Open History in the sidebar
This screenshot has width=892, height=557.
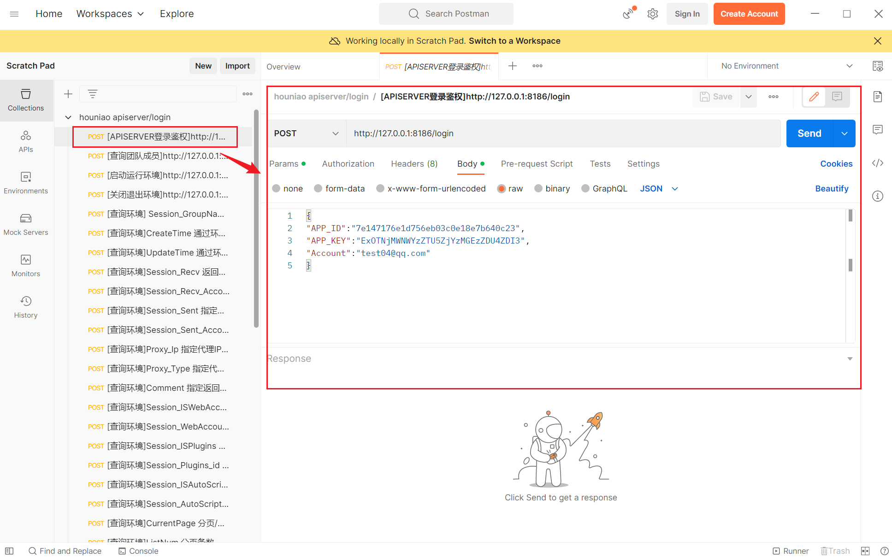(26, 308)
